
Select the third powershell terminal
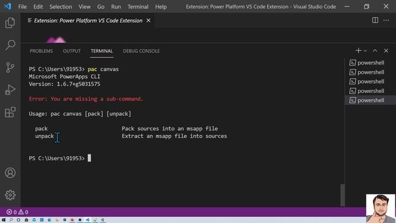click(370, 82)
